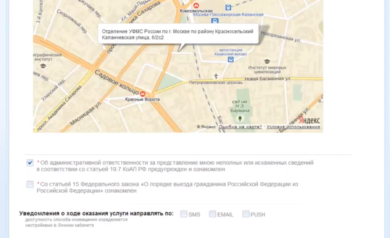Image resolution: width=390 pixels, height=238 pixels.
Task: Click the Уведомления о ходе оказания услуги heading
Action: click(96, 213)
